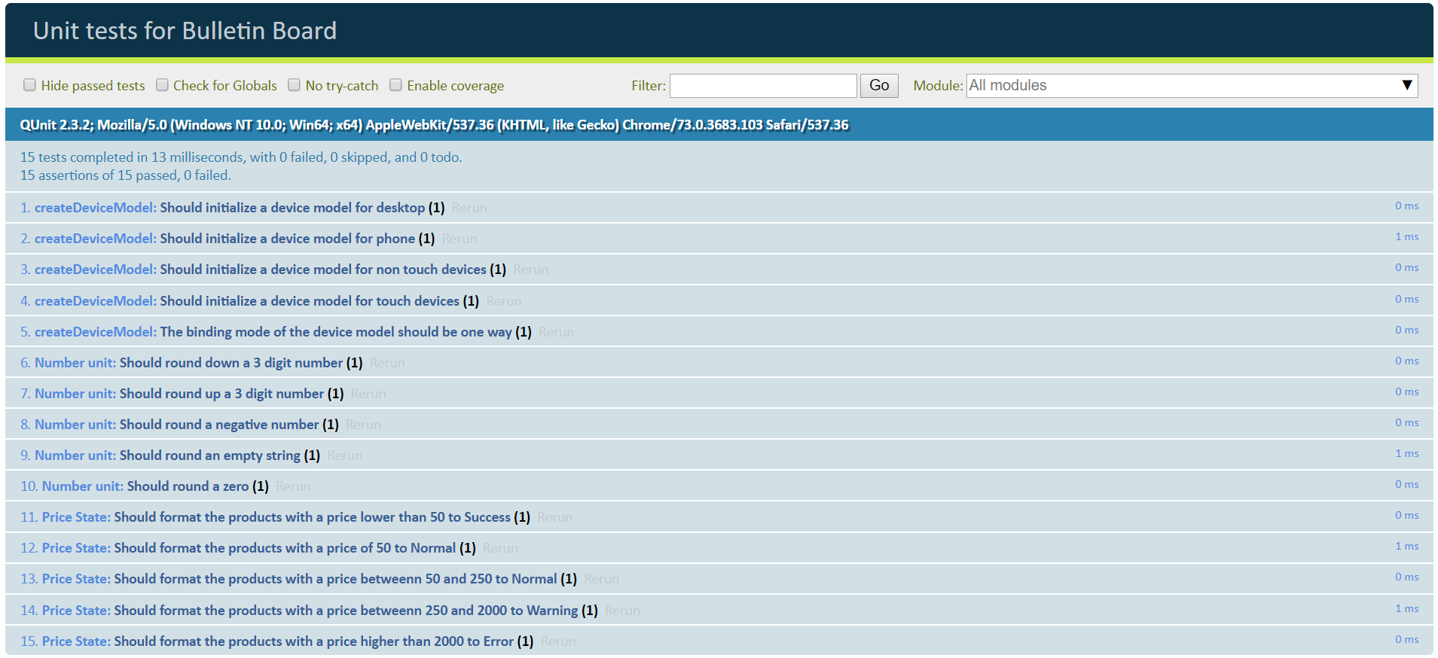Rerun the price of 50 to Normal test

tap(500, 548)
